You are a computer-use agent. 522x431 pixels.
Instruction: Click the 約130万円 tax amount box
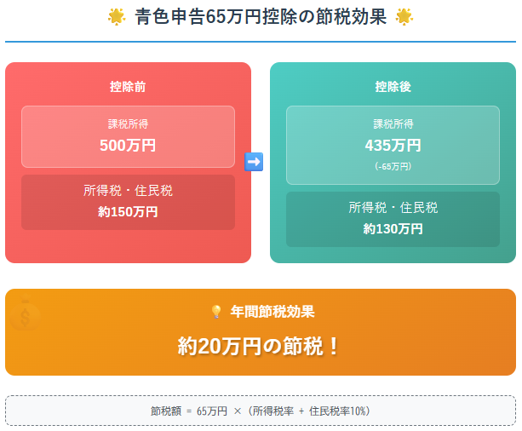coord(393,219)
